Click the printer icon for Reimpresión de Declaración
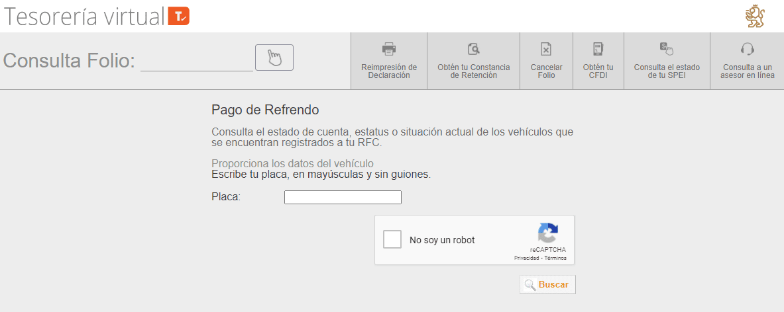 pos(389,48)
